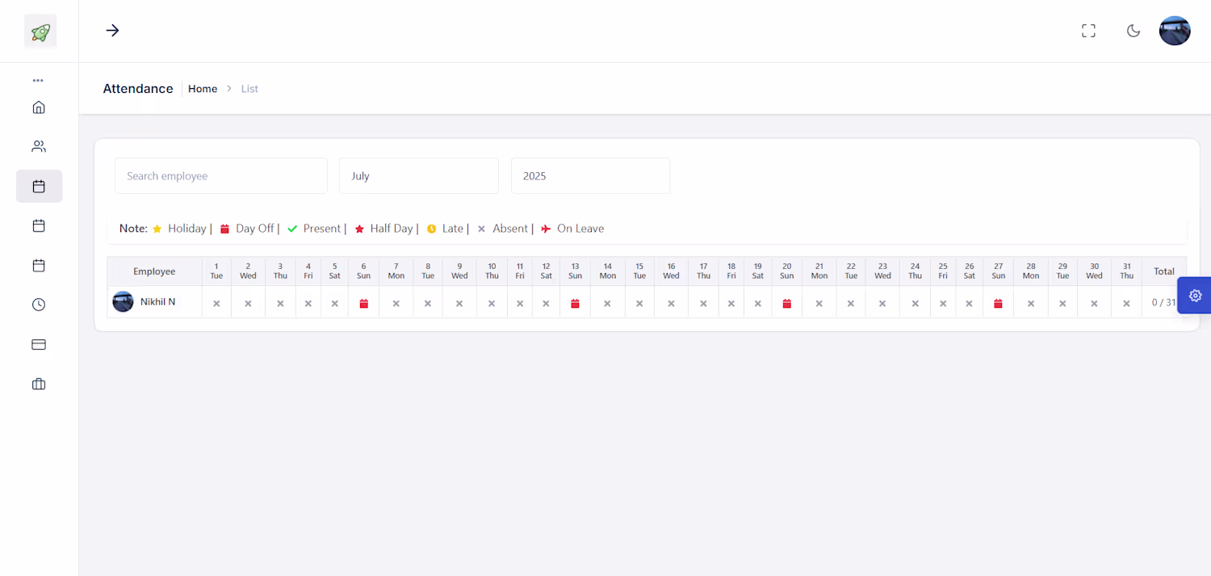
Task: Open the briefcase icon in sidebar
Action: pyautogui.click(x=39, y=384)
